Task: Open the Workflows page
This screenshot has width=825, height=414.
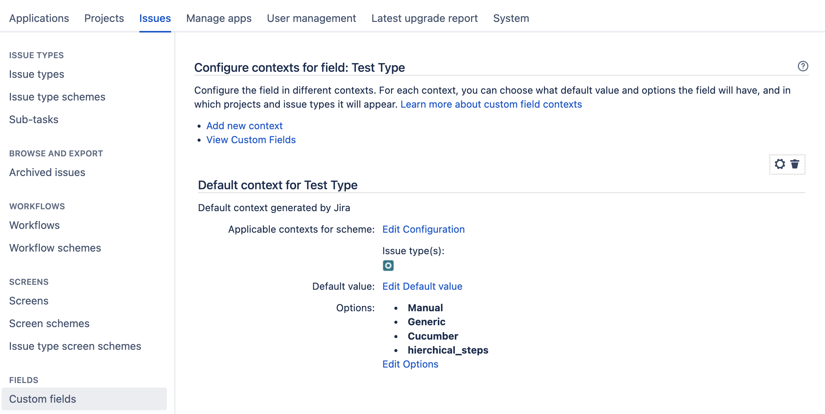Action: 34,225
